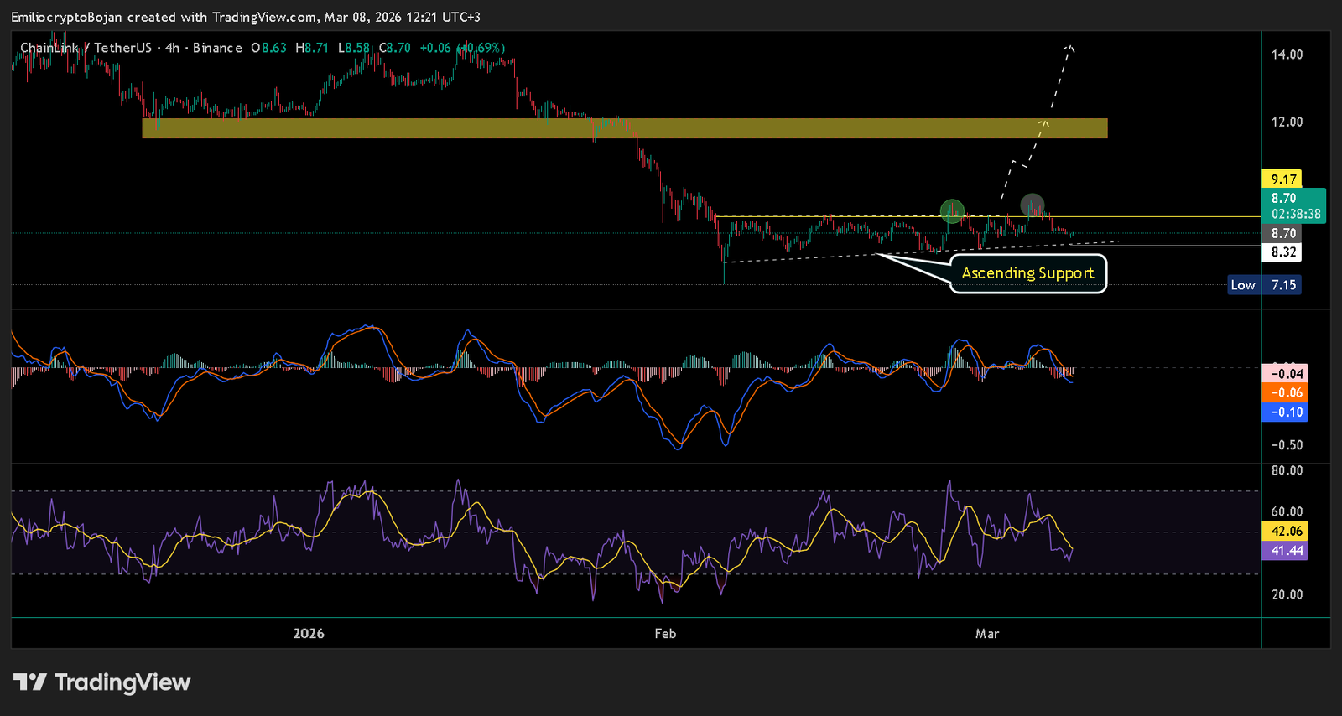Select the white 8.32 price label

[1282, 252]
